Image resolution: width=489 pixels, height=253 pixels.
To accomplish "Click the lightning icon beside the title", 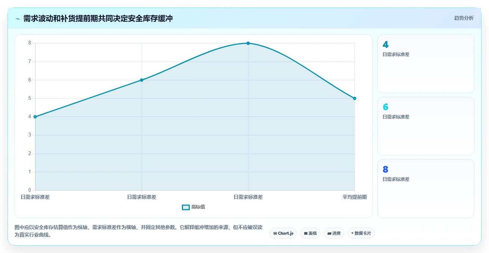I will (x=18, y=18).
